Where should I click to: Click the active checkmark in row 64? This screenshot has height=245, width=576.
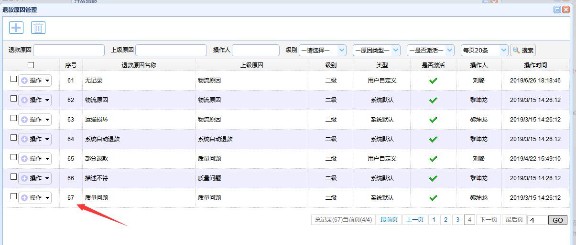click(x=433, y=139)
